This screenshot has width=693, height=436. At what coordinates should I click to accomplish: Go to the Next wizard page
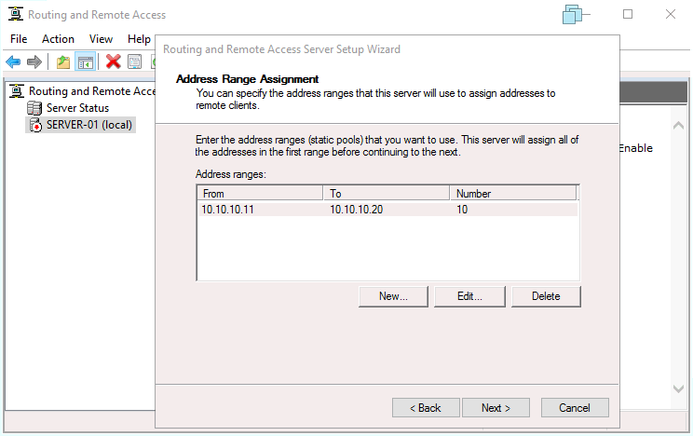click(x=496, y=408)
